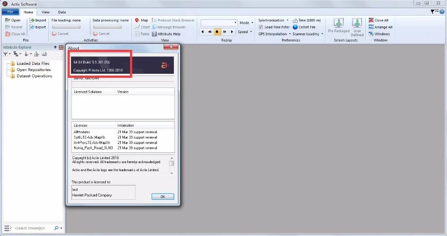The height and width of the screenshot is (236, 447).
Task: Click the blue help question mark icon
Action: (442, 12)
